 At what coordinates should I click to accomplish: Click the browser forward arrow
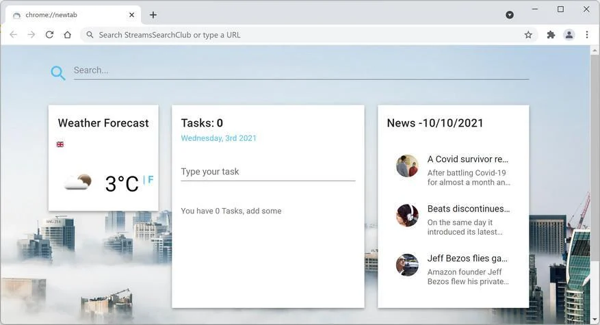tap(31, 35)
